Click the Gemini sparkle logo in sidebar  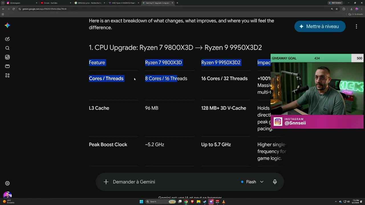(x=7, y=25)
